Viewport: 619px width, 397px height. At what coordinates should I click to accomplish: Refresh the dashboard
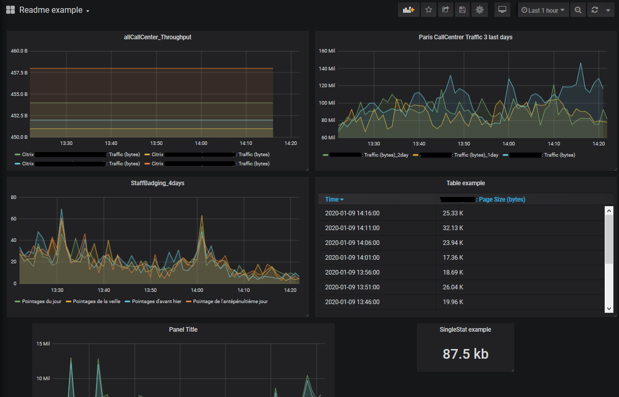(x=595, y=10)
